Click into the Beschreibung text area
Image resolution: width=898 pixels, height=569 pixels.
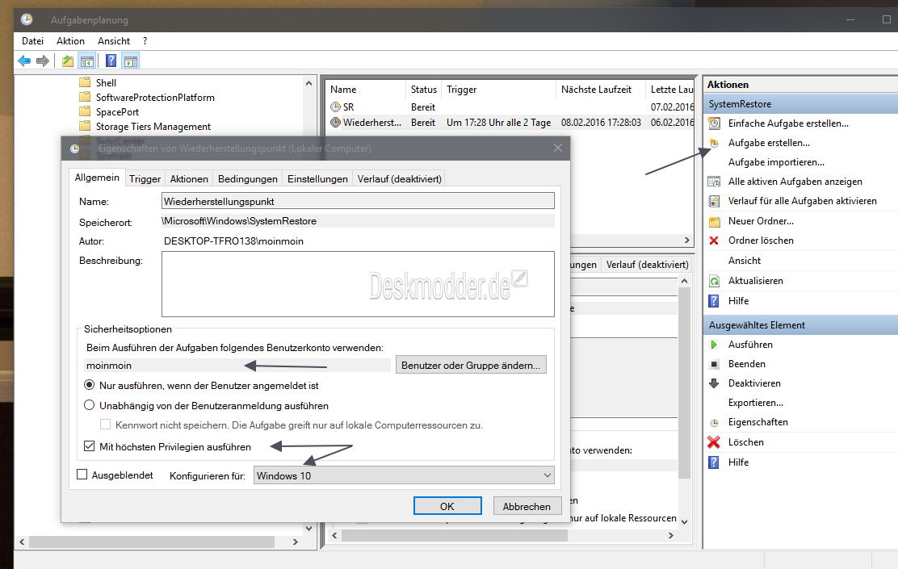pyautogui.click(x=358, y=284)
